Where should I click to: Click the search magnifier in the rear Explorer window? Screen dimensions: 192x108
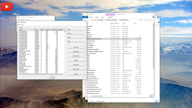[x=157, y=25]
